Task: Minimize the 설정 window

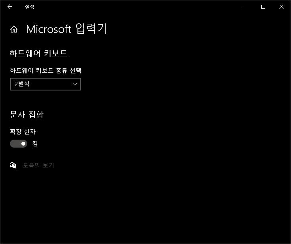Action: [x=245, y=7]
